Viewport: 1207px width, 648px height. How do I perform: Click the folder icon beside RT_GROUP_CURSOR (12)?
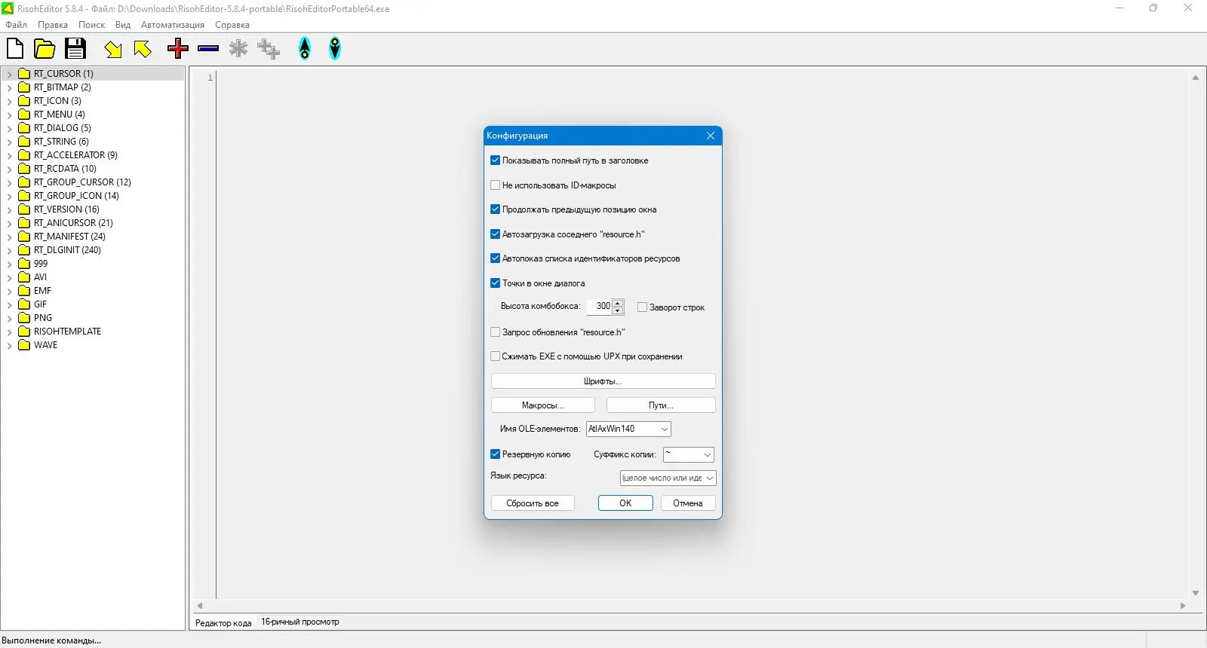click(24, 182)
